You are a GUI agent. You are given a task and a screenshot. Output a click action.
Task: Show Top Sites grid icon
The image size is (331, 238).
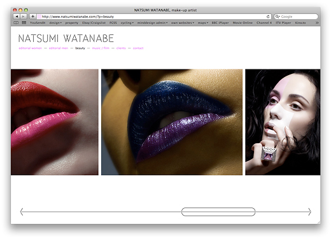(24, 22)
